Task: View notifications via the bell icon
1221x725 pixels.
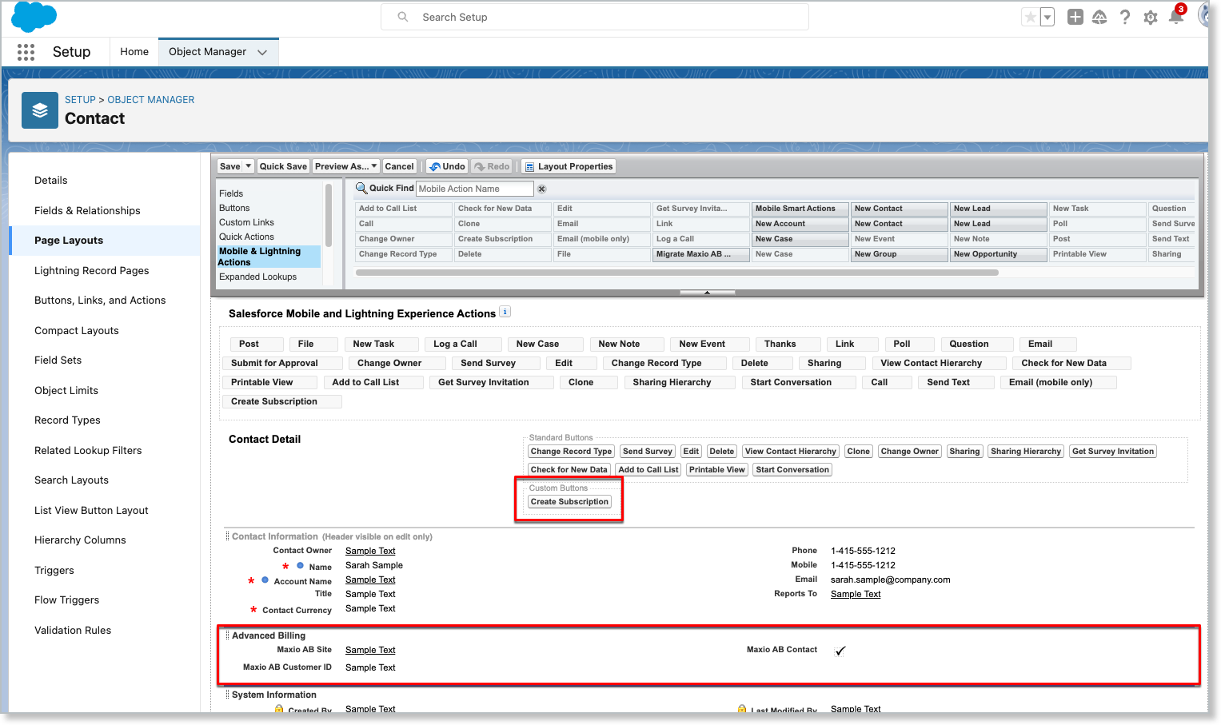Action: (x=1175, y=18)
